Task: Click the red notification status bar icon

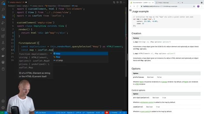Action: (x=107, y=113)
